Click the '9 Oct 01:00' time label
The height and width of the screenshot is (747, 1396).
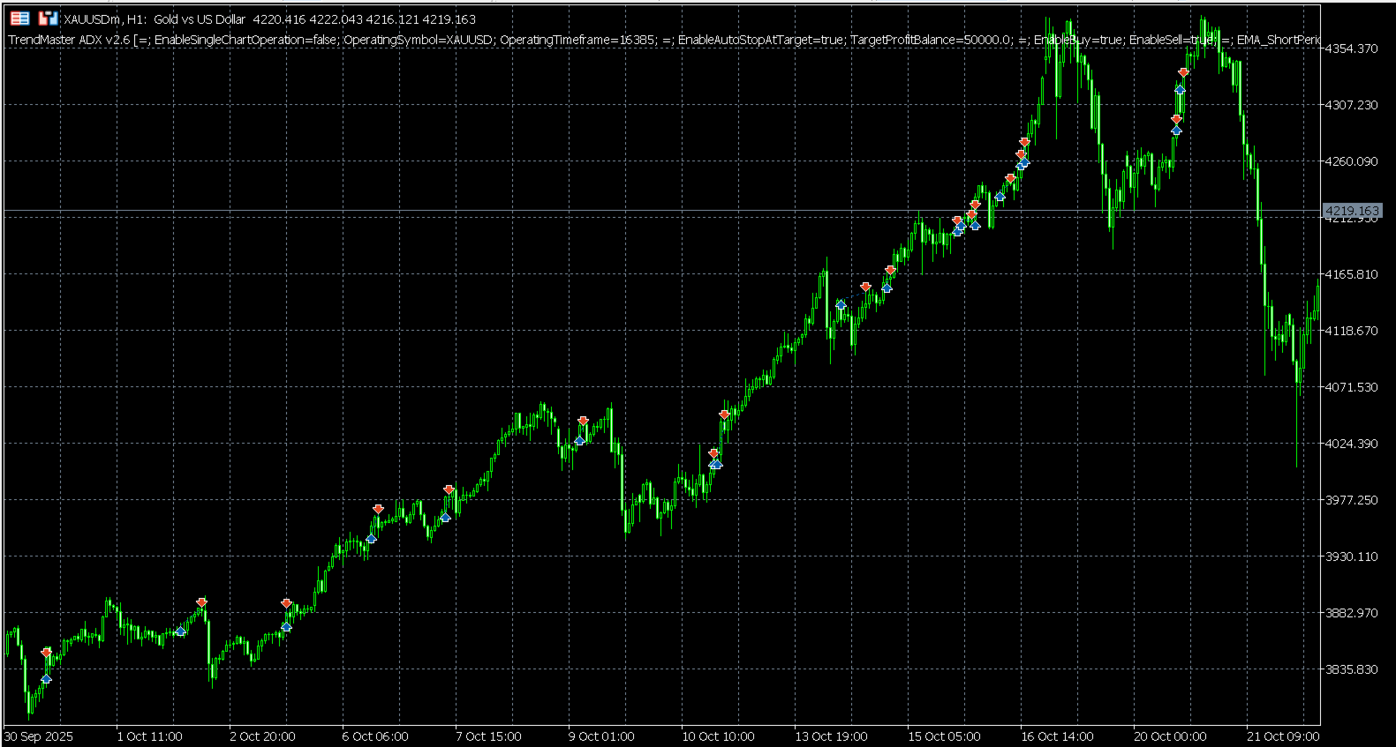point(601,736)
